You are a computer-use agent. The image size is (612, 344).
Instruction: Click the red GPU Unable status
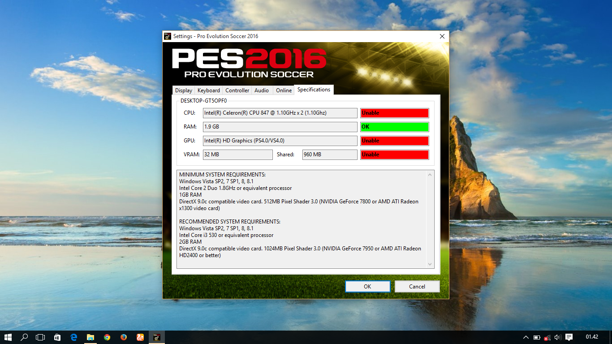click(x=394, y=141)
